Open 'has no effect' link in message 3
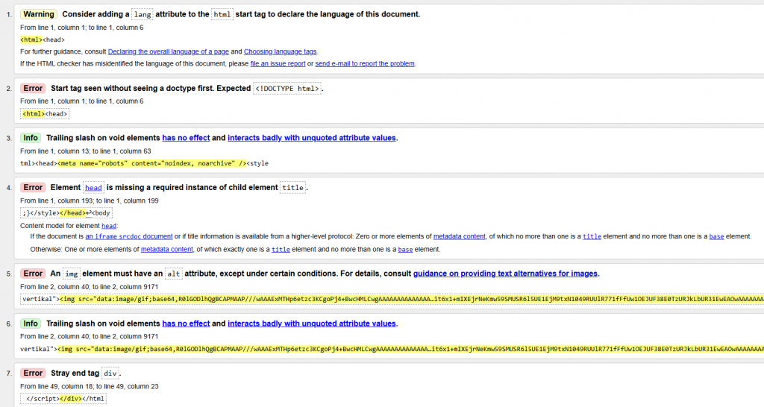This screenshot has height=407, width=764. pyautogui.click(x=186, y=138)
